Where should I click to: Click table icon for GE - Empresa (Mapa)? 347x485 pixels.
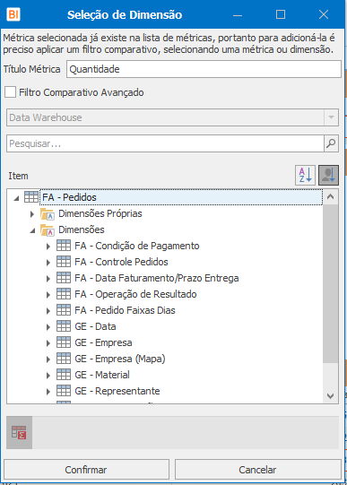click(x=64, y=359)
